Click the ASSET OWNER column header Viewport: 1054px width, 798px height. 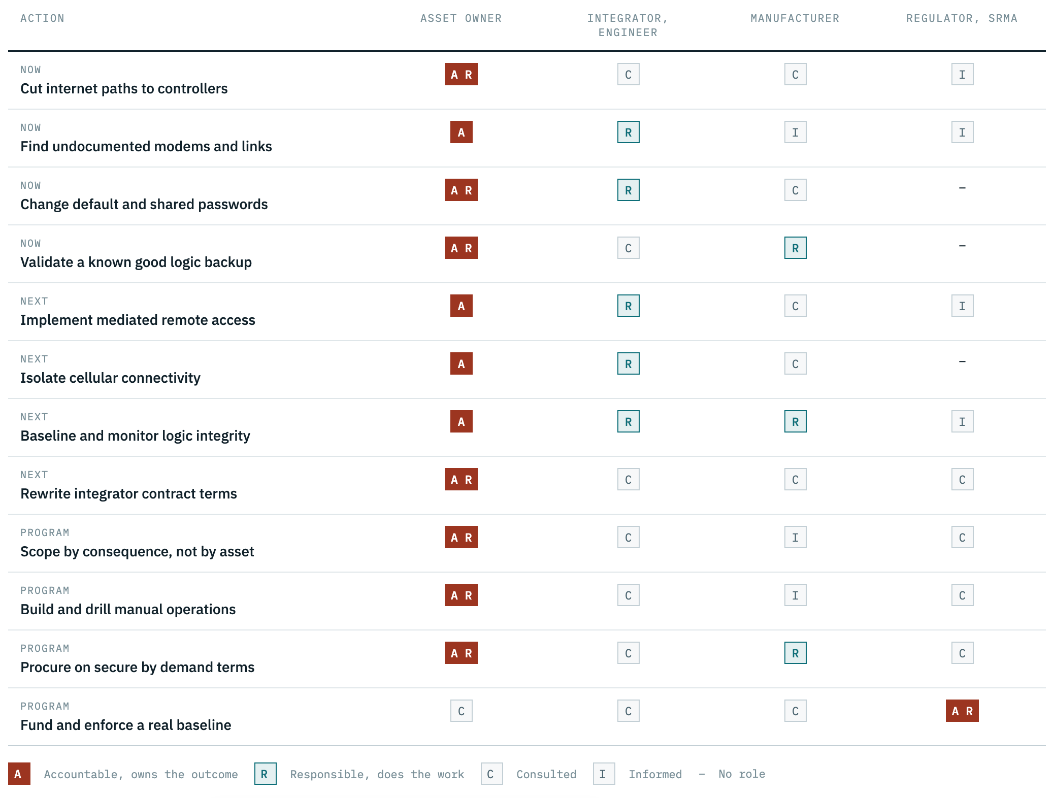click(x=461, y=18)
